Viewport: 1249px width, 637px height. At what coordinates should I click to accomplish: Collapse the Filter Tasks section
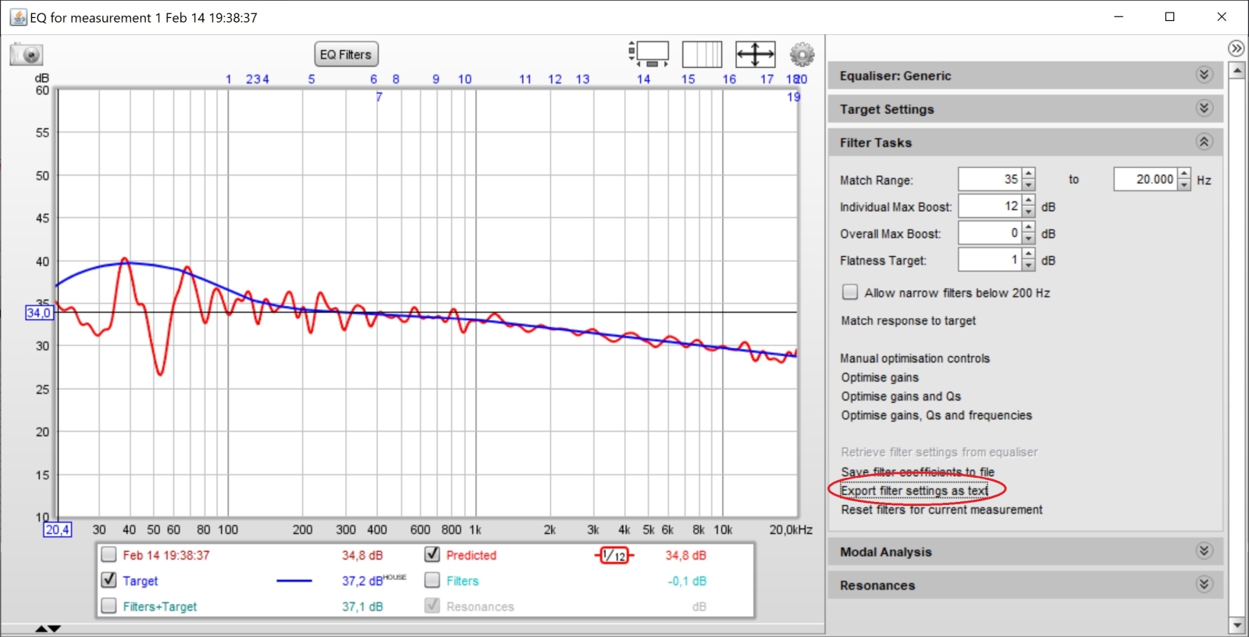[1204, 142]
